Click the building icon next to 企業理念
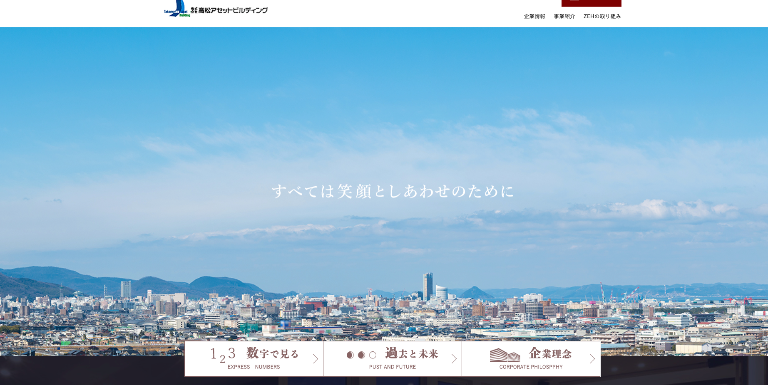Screen dimensions: 768x385 pyautogui.click(x=505, y=355)
